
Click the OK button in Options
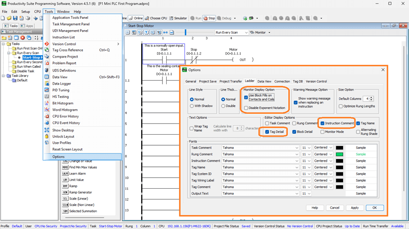click(374, 208)
